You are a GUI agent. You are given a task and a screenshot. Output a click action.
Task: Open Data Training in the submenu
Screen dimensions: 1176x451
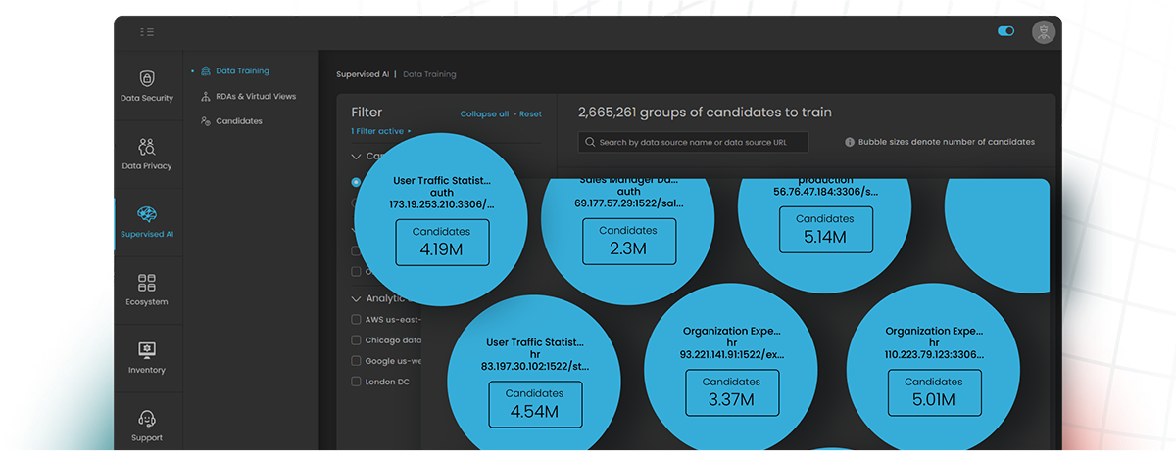pos(242,71)
